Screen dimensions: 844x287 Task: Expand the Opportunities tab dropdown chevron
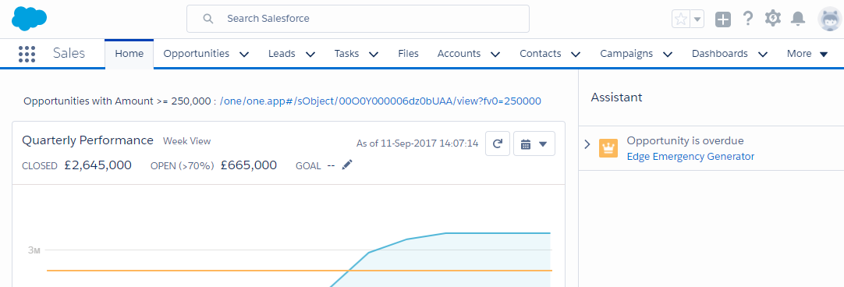[x=244, y=54]
